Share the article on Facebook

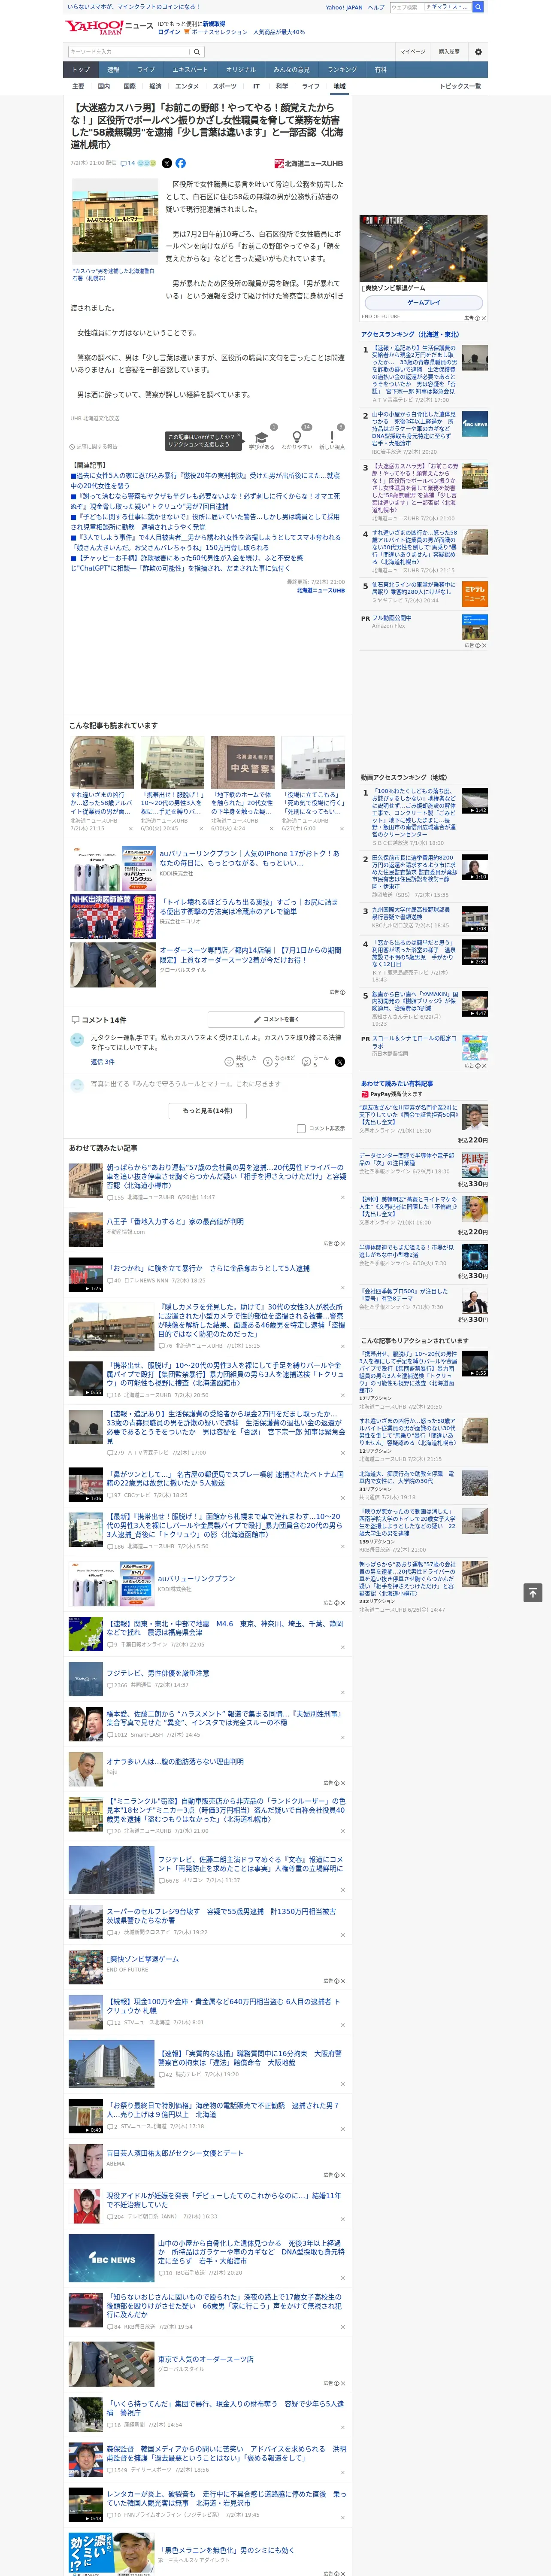click(x=181, y=163)
